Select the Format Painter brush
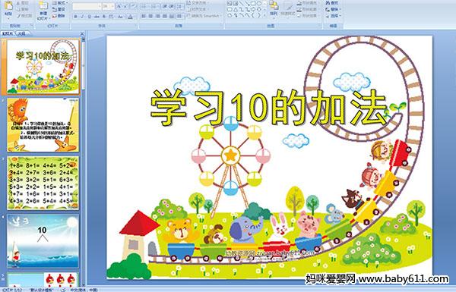 18,16
